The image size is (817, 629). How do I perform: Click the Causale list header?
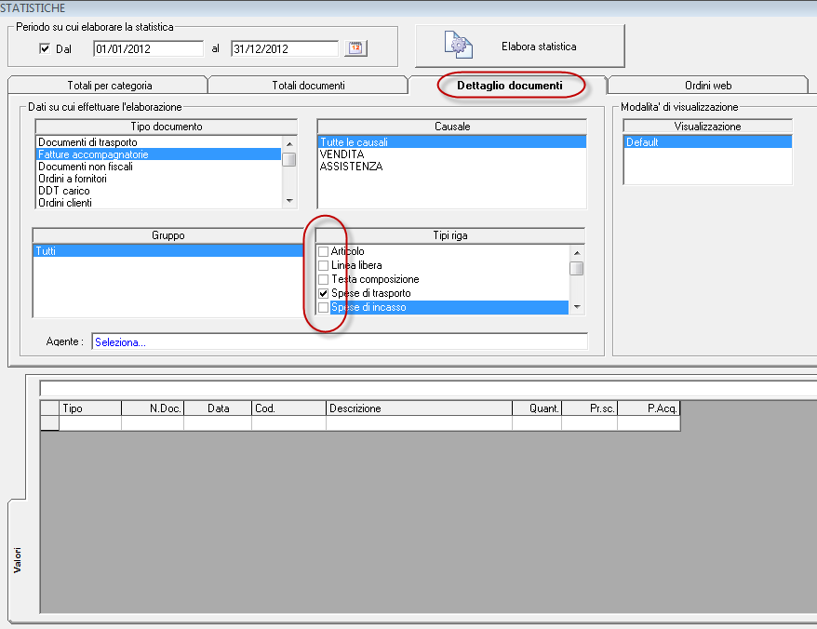(451, 127)
